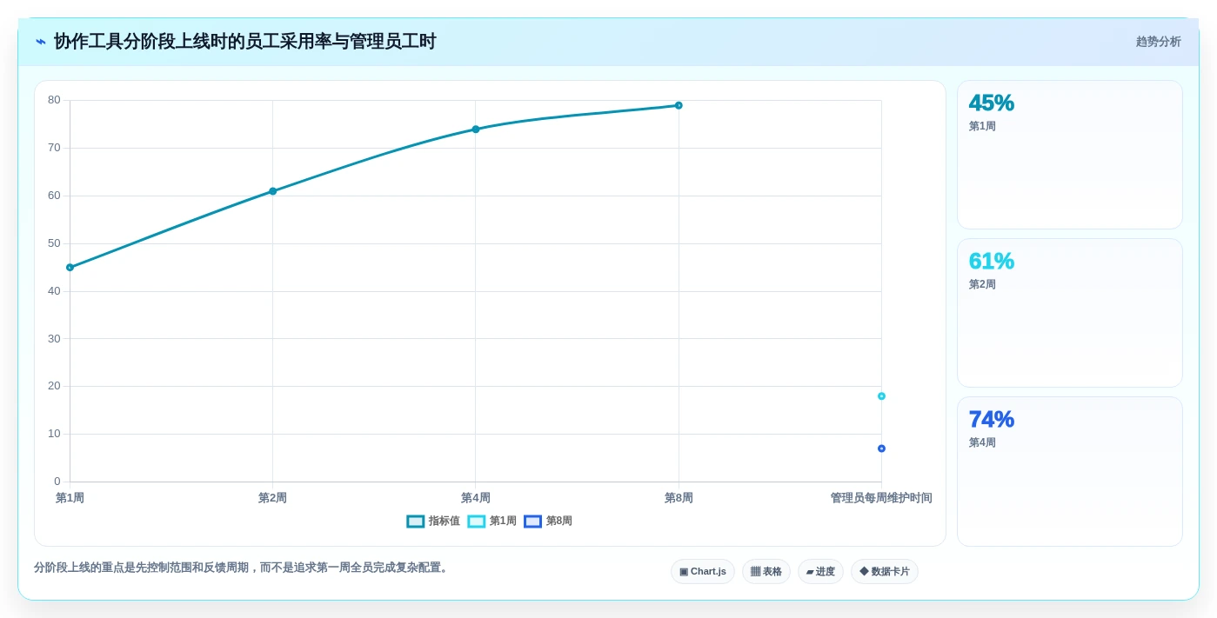Select the 数据卡片 tag chip
The height and width of the screenshot is (618, 1217).
tap(885, 572)
